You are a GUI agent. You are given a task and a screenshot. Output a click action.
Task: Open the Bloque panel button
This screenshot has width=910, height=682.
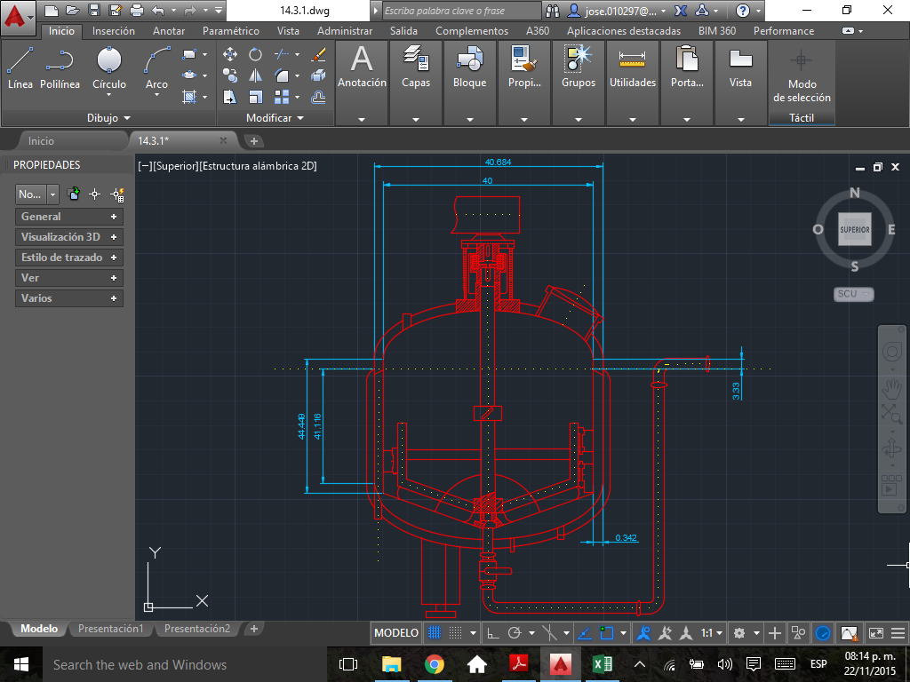[469, 83]
